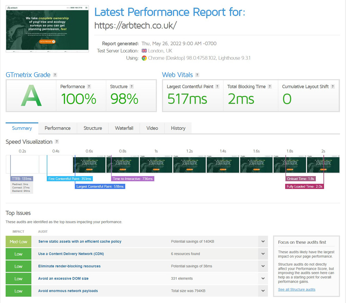Click the Fully Loaded Time marker

[x=304, y=186]
